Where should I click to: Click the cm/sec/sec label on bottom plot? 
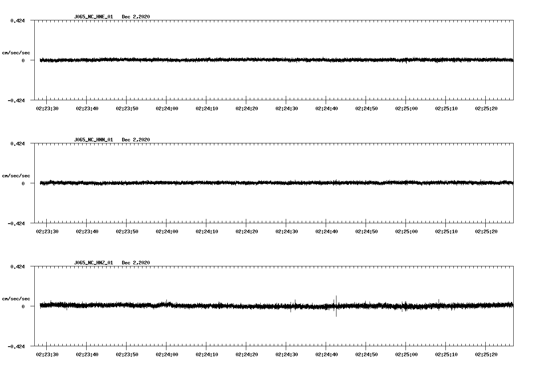click(16, 298)
